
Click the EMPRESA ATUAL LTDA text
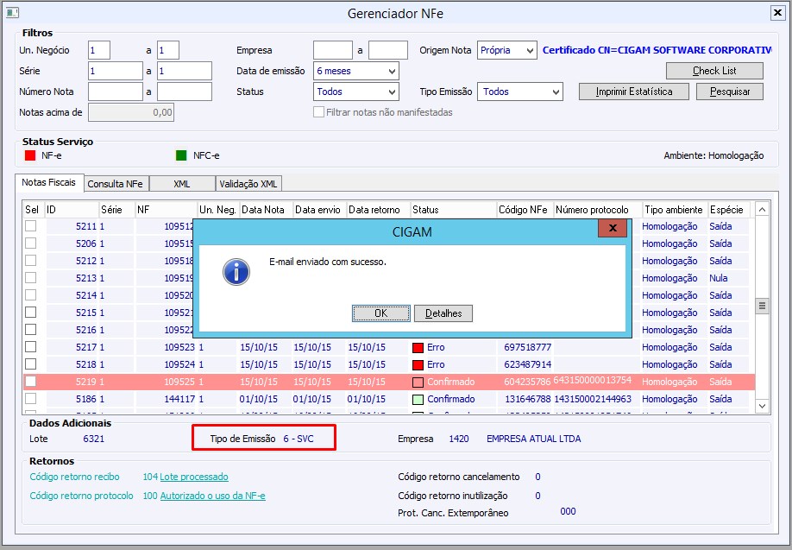point(533,439)
